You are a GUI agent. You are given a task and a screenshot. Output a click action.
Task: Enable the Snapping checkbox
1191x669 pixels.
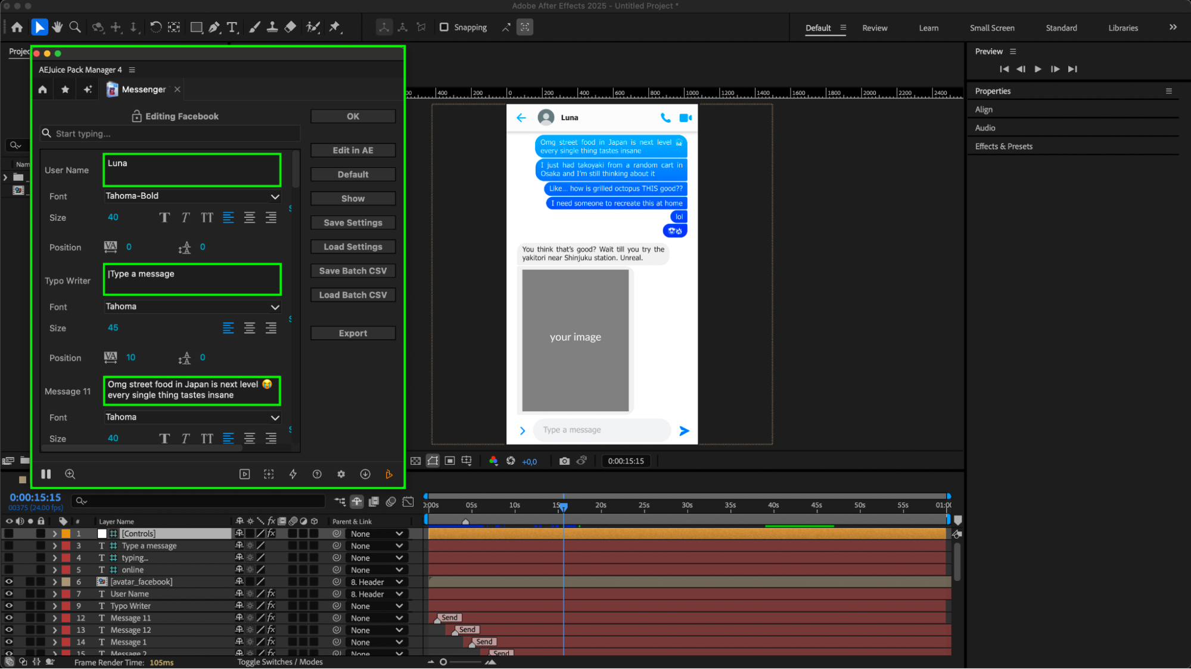444,27
